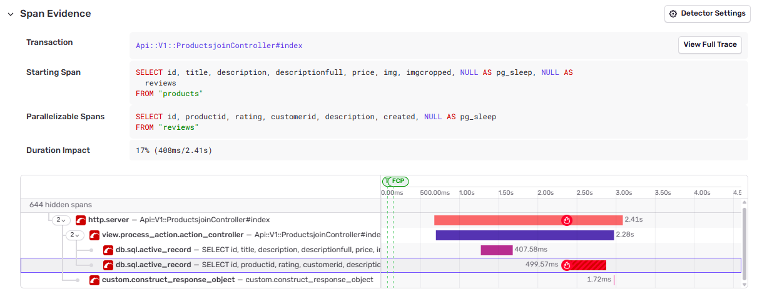Select the red 2.41s http.server bar
Image resolution: width=757 pixels, height=294 pixels.
point(528,220)
